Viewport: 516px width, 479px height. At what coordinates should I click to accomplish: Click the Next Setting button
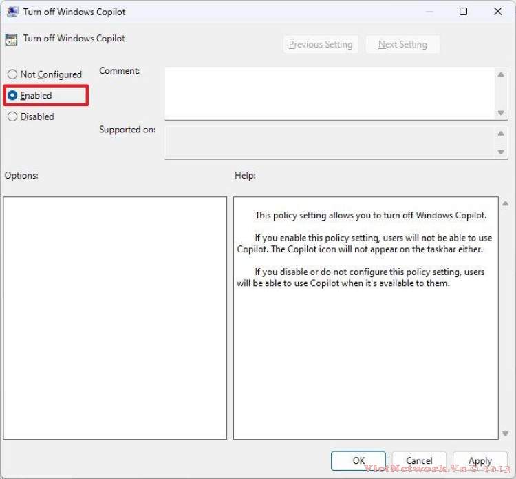(402, 44)
